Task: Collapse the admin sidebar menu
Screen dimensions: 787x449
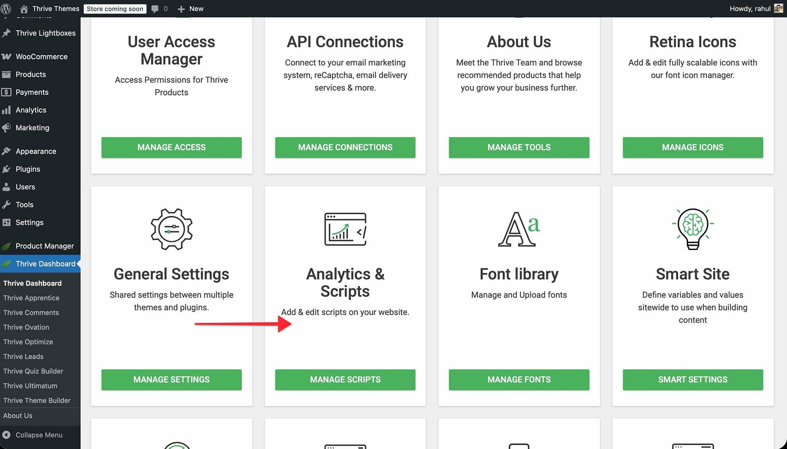Action: (39, 435)
